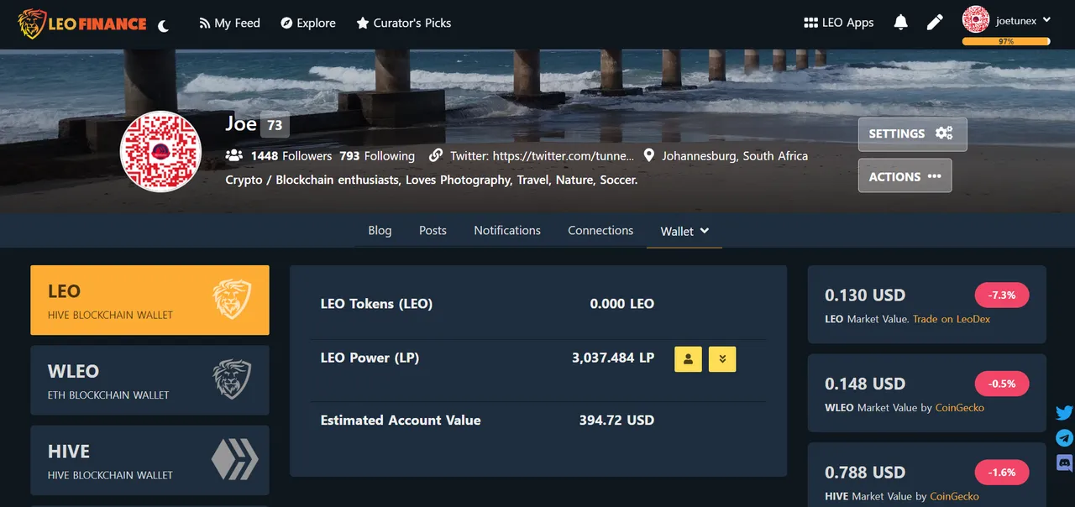Click the -0.5% WLEO change badge
1075x507 pixels.
[1001, 384]
